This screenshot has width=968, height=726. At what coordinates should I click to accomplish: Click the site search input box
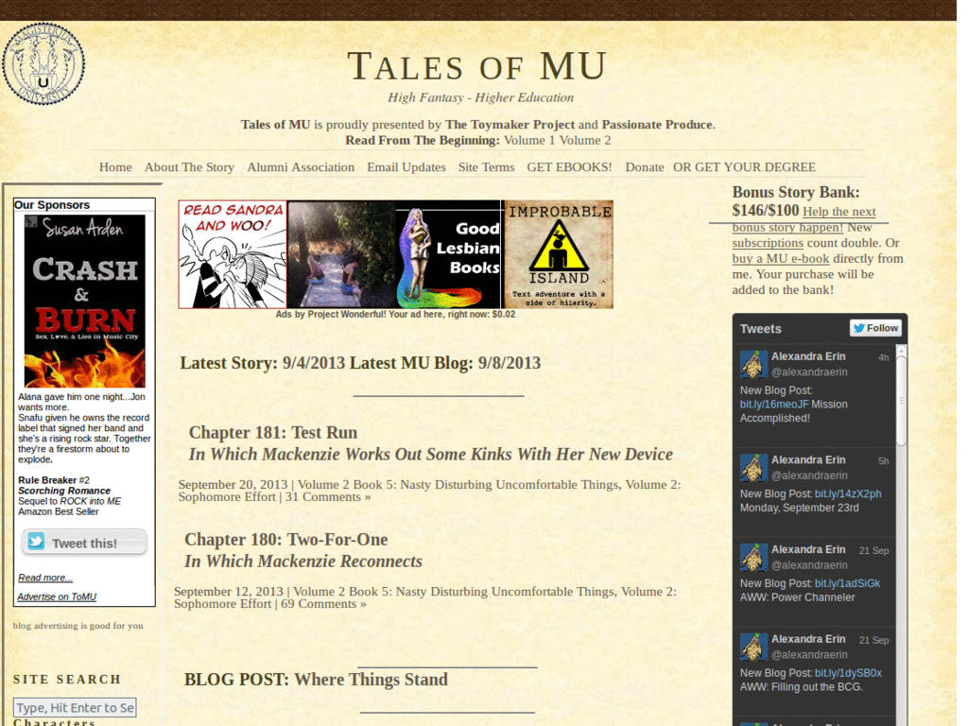[x=74, y=707]
